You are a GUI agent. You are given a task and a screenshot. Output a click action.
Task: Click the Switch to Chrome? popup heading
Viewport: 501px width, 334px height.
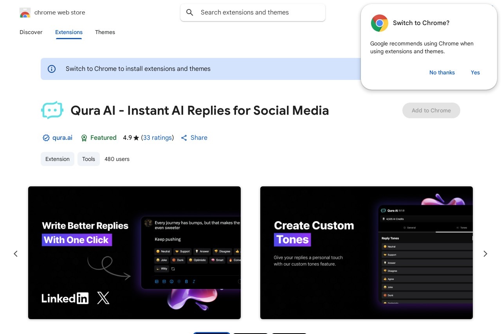pyautogui.click(x=421, y=23)
